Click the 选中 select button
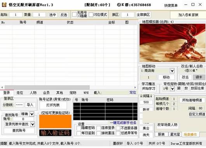The image size is (206, 148). point(52,15)
